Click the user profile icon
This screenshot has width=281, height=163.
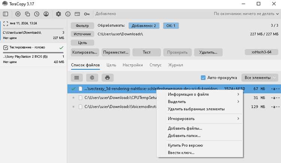[46, 14]
